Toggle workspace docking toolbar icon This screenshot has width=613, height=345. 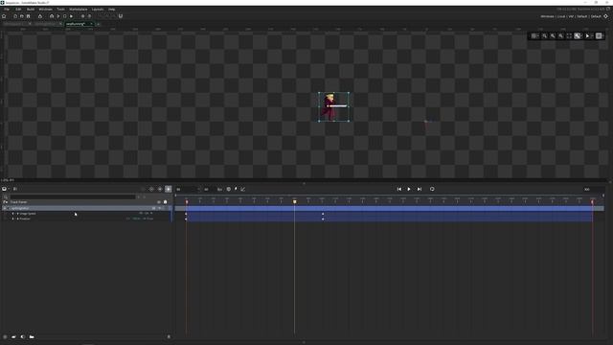pos(121,16)
